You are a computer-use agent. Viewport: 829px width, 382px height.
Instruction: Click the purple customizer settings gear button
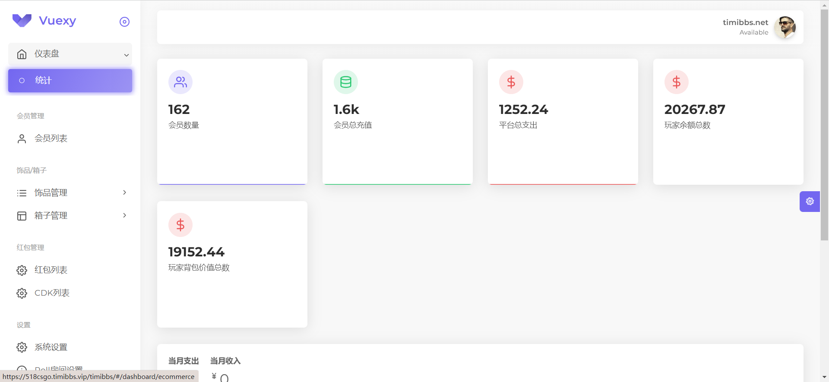click(810, 202)
